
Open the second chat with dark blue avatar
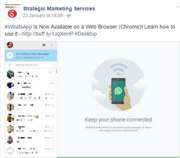tap(30, 85)
